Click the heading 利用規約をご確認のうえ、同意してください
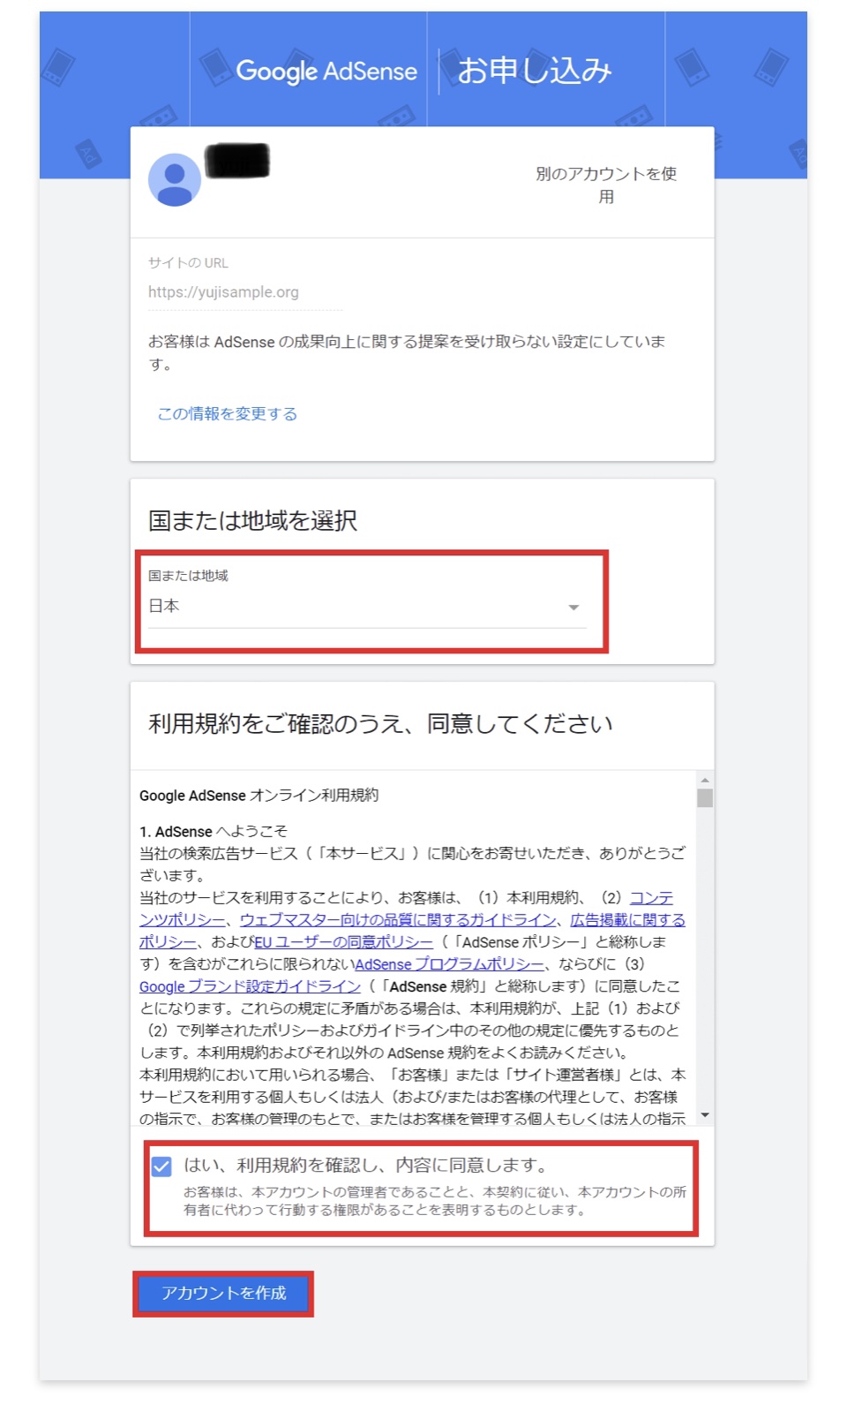The width and height of the screenshot is (847, 1412). tap(380, 724)
